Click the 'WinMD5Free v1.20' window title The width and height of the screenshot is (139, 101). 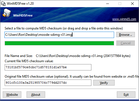20,4
